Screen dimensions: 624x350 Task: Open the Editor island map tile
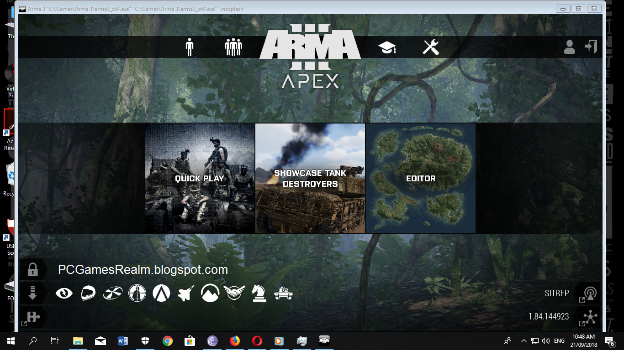click(x=421, y=178)
